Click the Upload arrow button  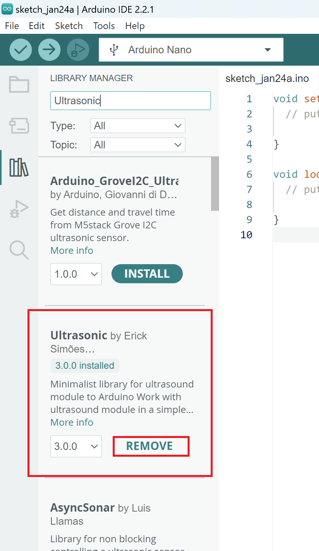coord(49,50)
